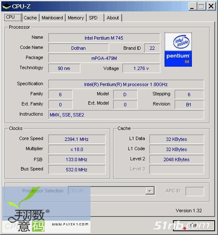
Task: Click the Voltage value 1.276 v
Action: pyautogui.click(x=141, y=68)
